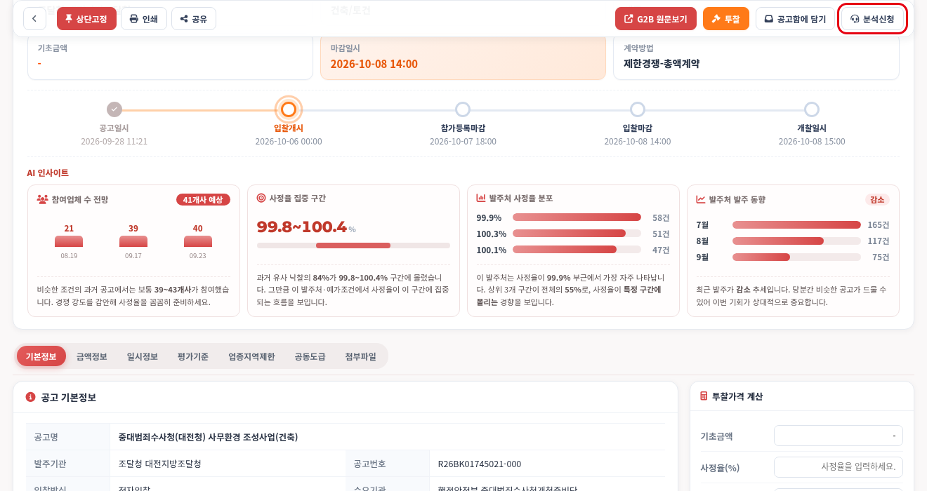Click the 사정율(%) input field
The width and height of the screenshot is (927, 491).
coord(839,467)
